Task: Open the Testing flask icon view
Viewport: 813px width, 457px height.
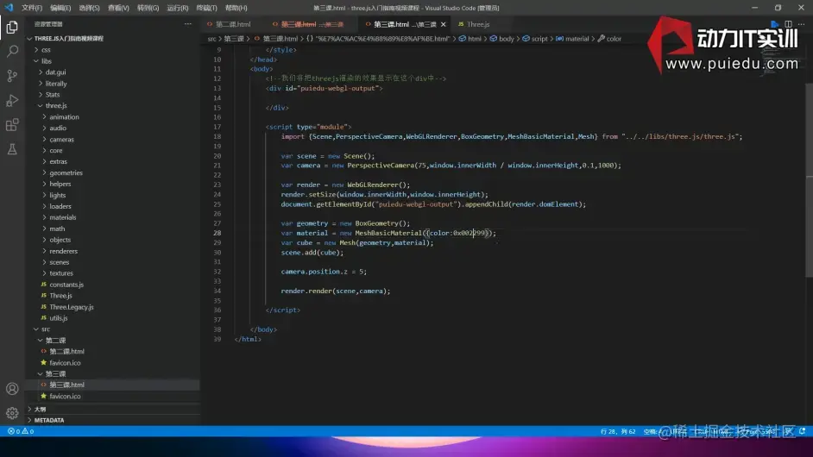Action: pyautogui.click(x=12, y=149)
